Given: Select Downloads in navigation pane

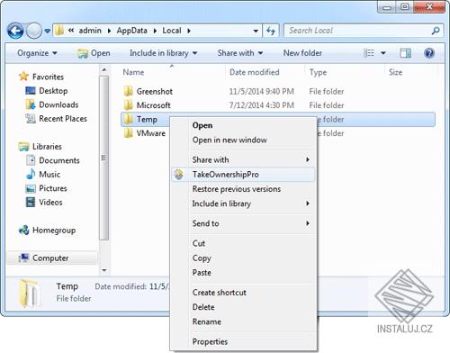Looking at the screenshot, I should 52,104.
